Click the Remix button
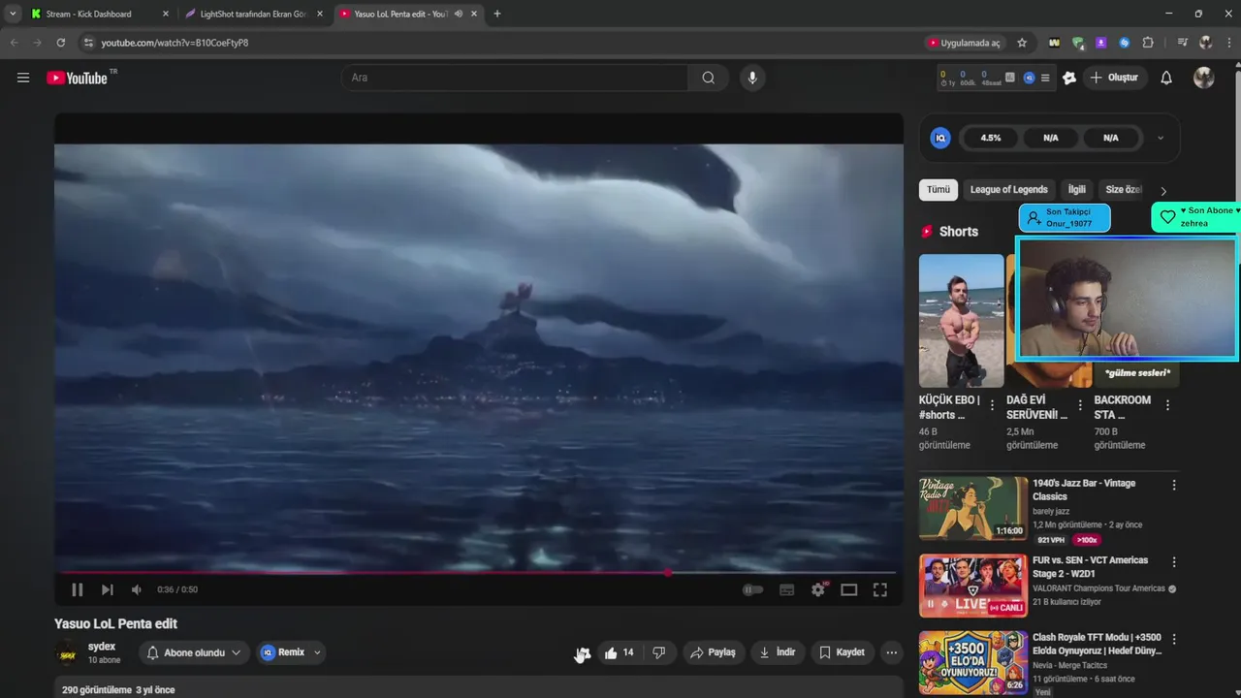This screenshot has height=698, width=1241. pyautogui.click(x=283, y=652)
